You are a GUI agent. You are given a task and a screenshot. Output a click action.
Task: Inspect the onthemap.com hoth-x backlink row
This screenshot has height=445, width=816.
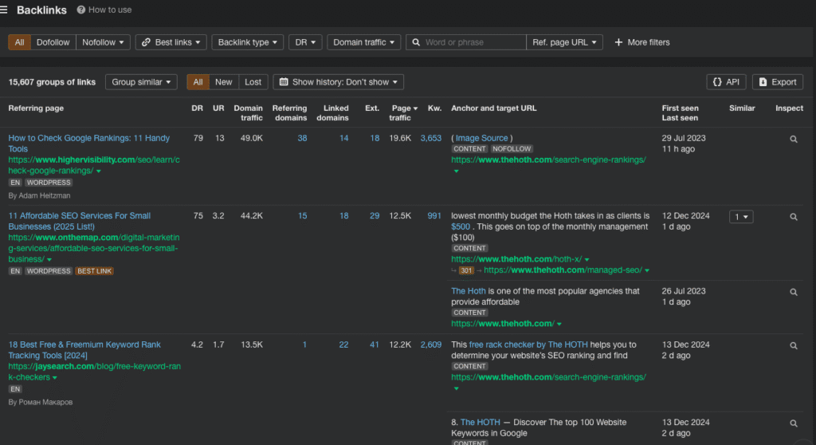[x=793, y=217]
